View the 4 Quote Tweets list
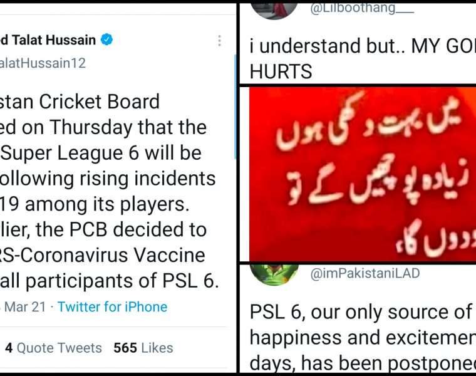Viewport: 476px width, 376px height. (53, 348)
